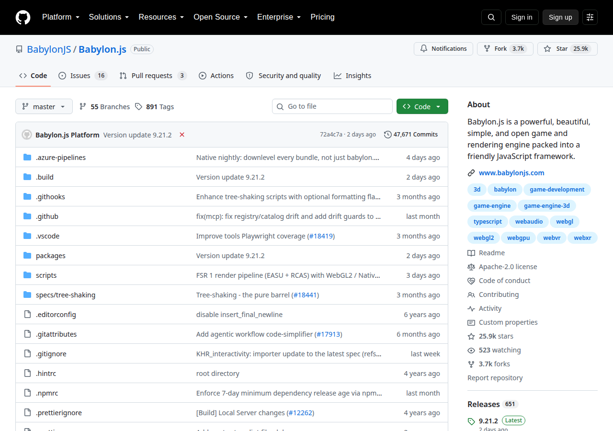Open the .azure-pipelines folder
Screen dimensions: 613x431
61,158
